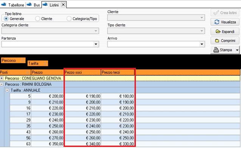Image resolution: width=241 pixels, height=148 pixels.
Task: Click the Posti cell with value 5
Action: pyautogui.click(x=20, y=96)
